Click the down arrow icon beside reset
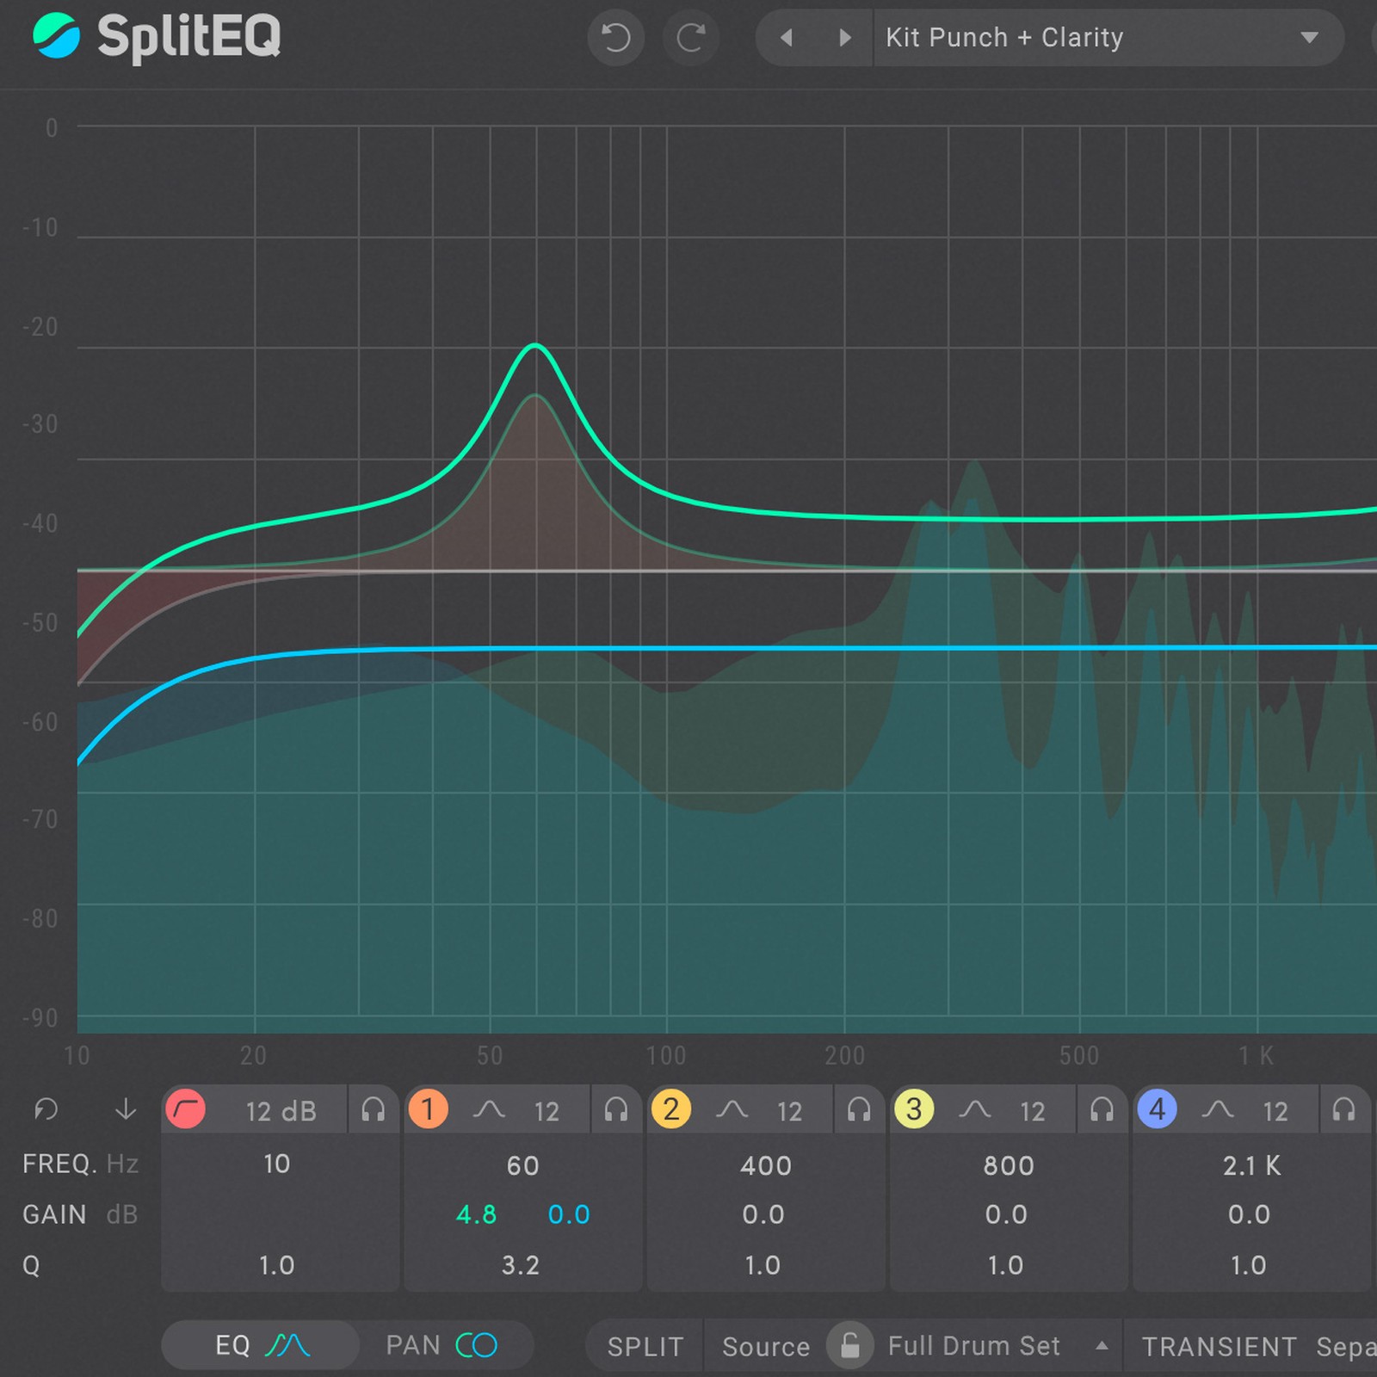The height and width of the screenshot is (1377, 1377). [126, 1109]
